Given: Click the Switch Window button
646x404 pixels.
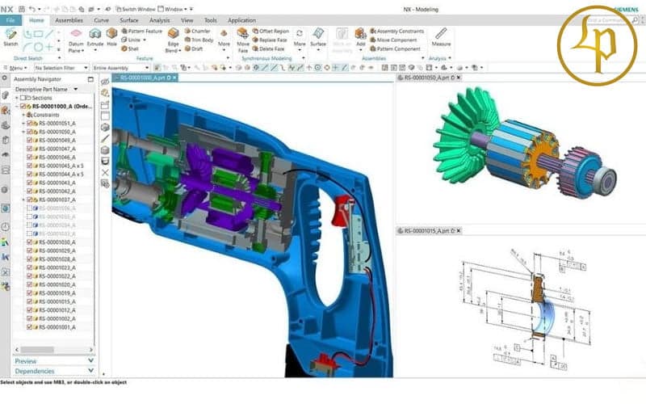Looking at the screenshot, I should tap(136, 9).
